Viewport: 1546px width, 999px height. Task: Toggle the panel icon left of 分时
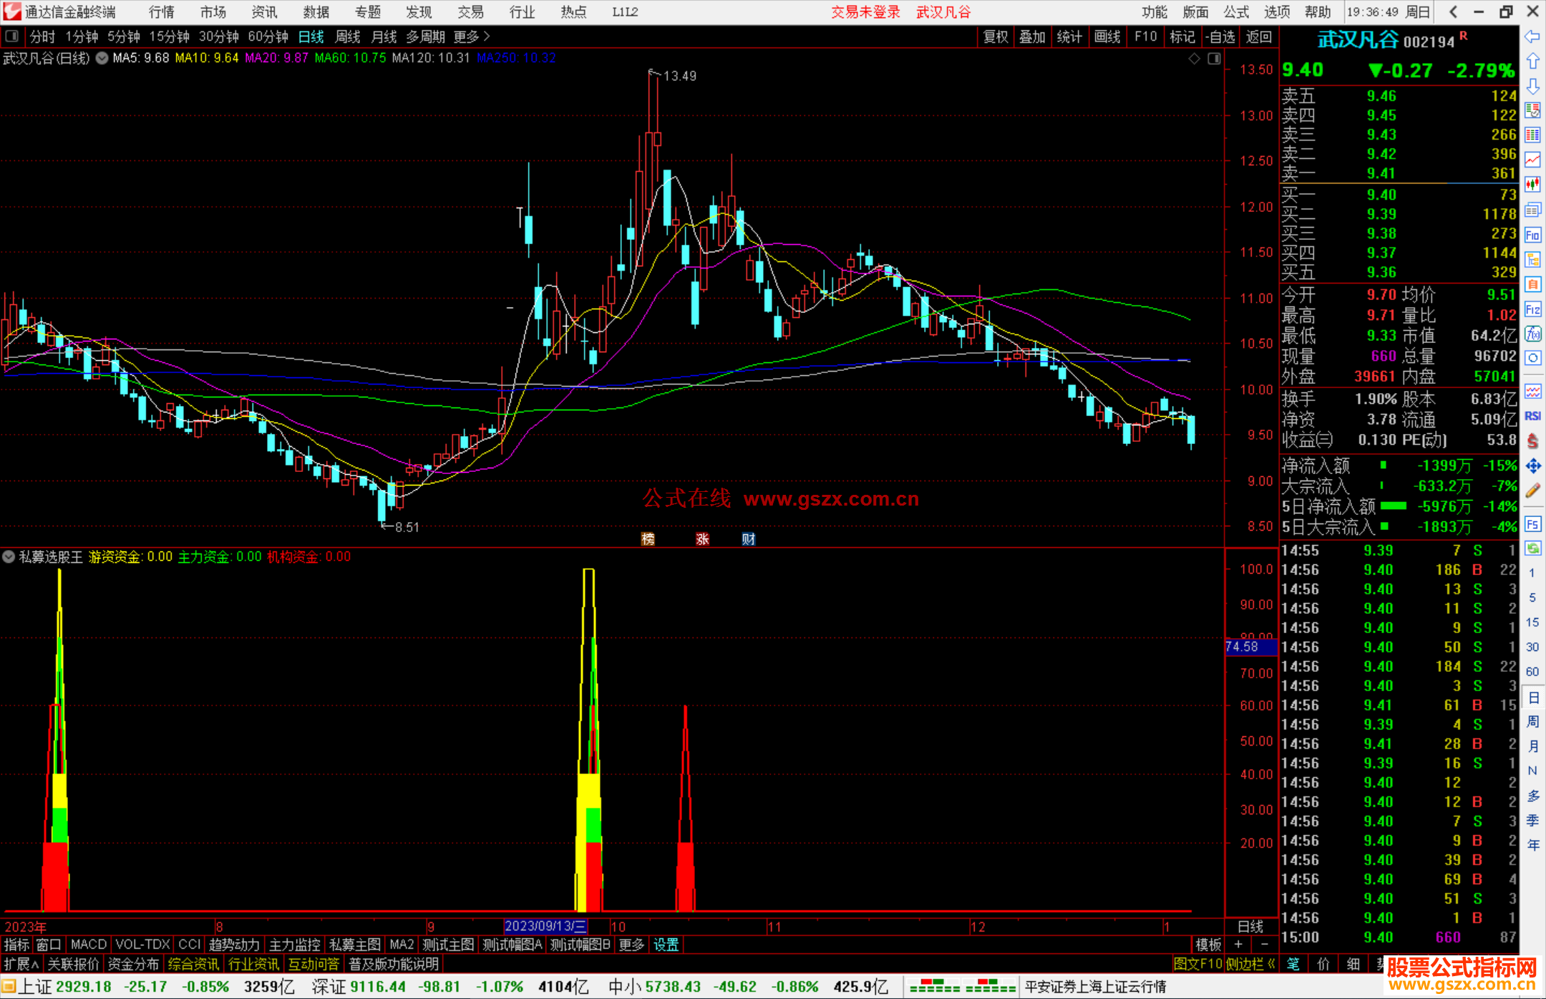[12, 37]
